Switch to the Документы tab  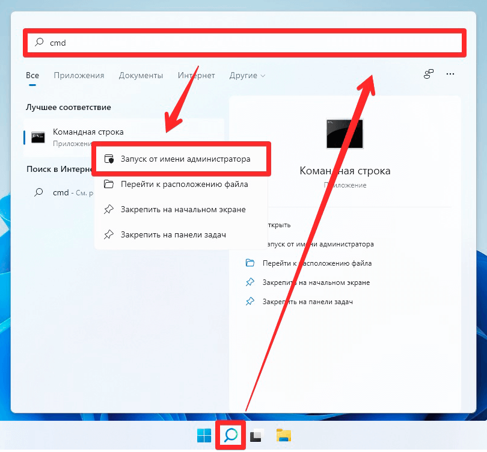(x=141, y=76)
